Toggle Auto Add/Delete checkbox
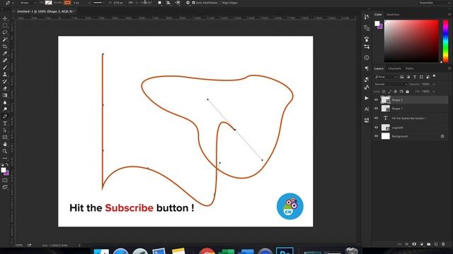The height and width of the screenshot is (254, 453). (193, 3)
